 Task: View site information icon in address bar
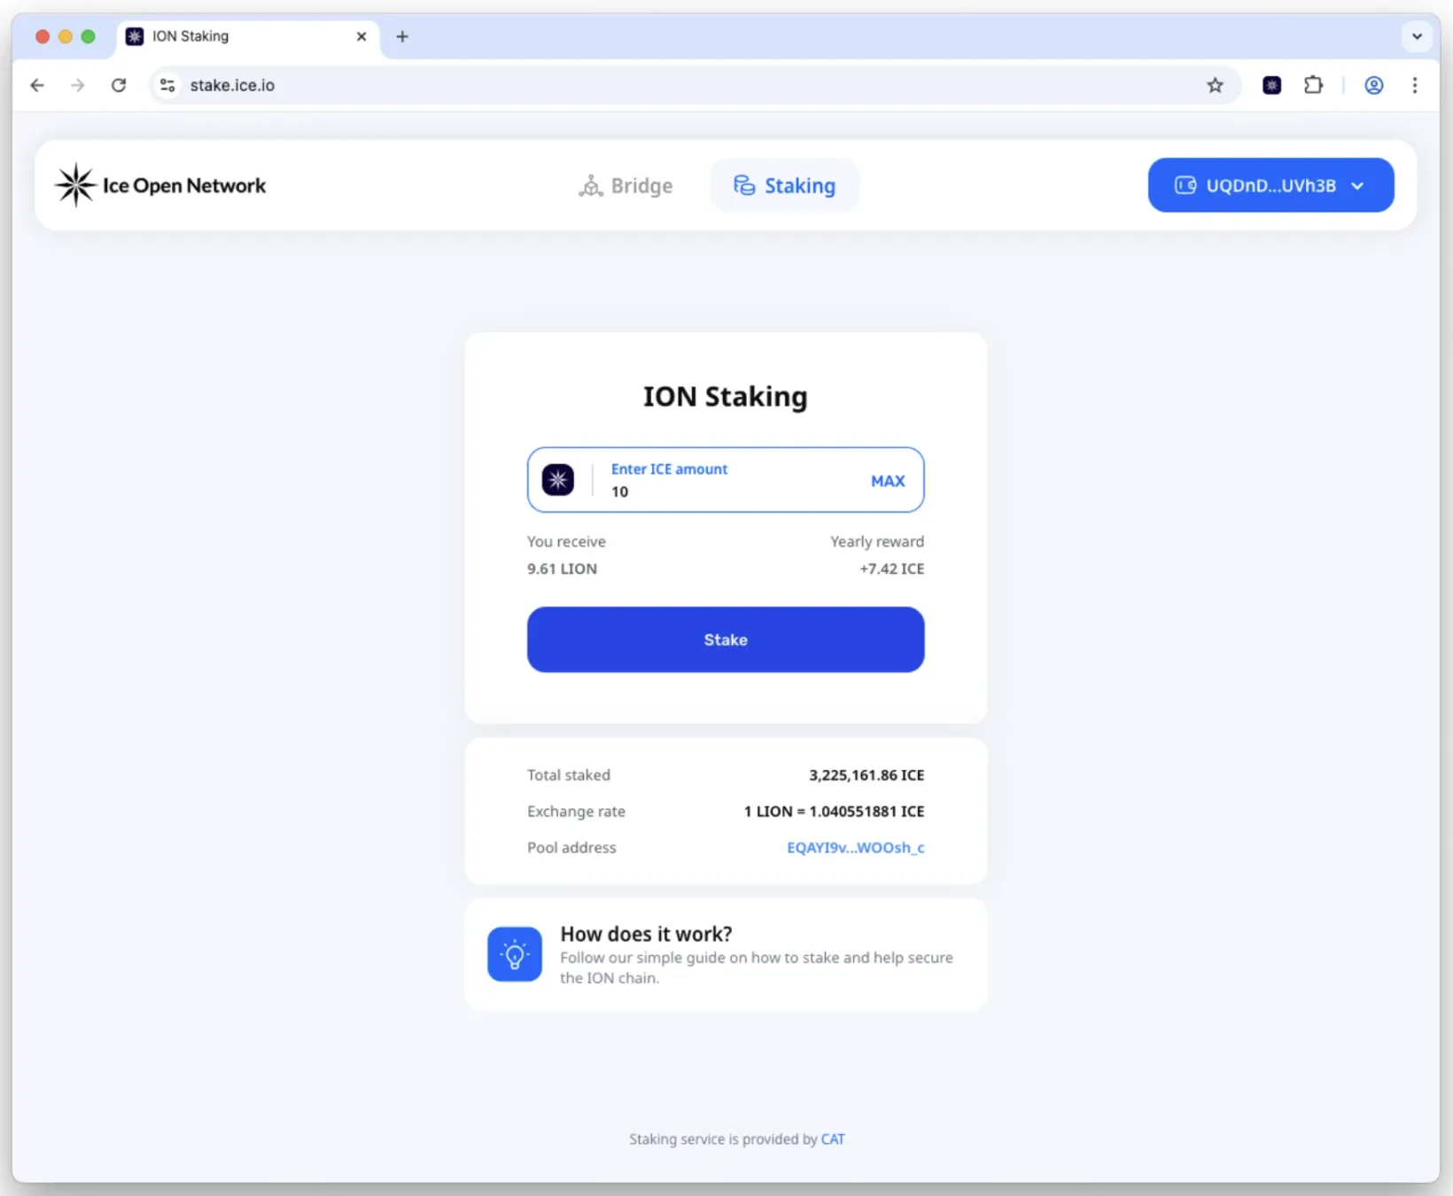pyautogui.click(x=167, y=85)
